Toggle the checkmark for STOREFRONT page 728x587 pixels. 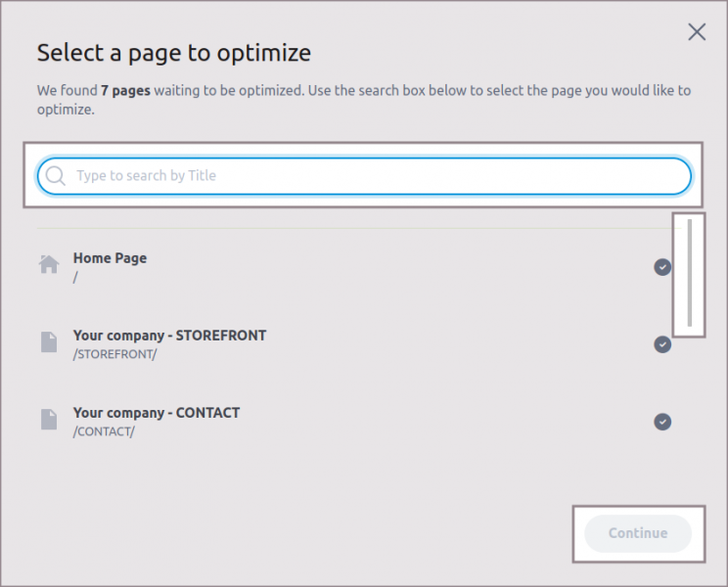662,343
